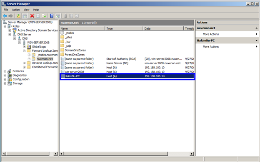This screenshot has height=162, width=260.
Task: Collapse the nuxenon.net actions section
Action: click(257, 28)
